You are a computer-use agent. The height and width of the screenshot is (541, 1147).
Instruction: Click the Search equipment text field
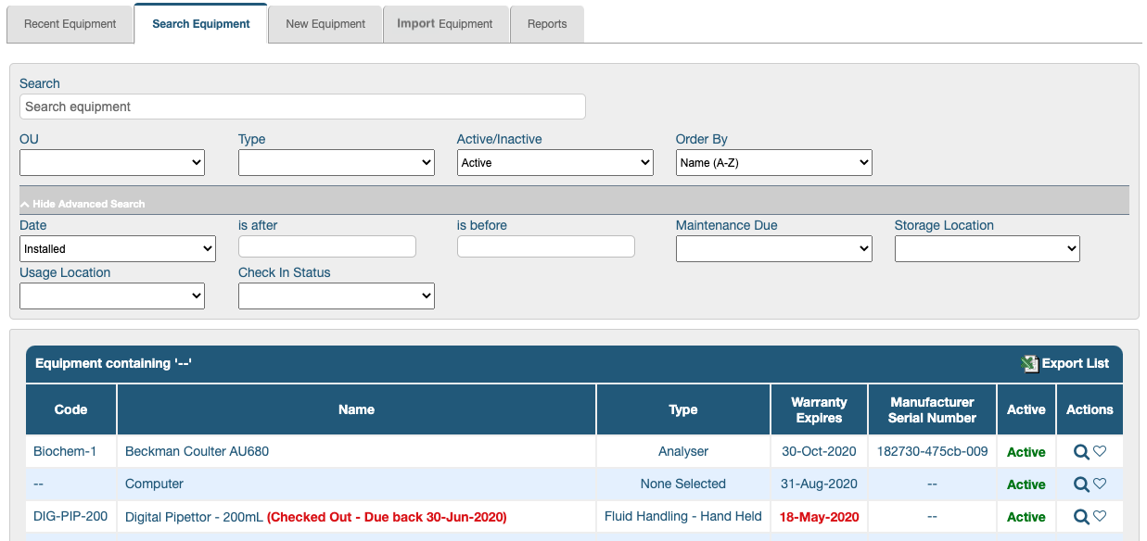[x=302, y=107]
